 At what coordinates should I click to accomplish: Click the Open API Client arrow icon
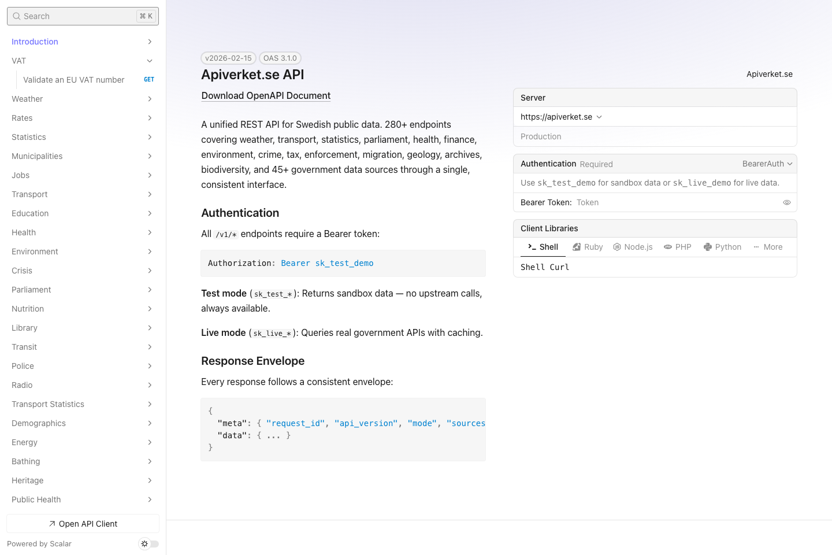point(51,524)
